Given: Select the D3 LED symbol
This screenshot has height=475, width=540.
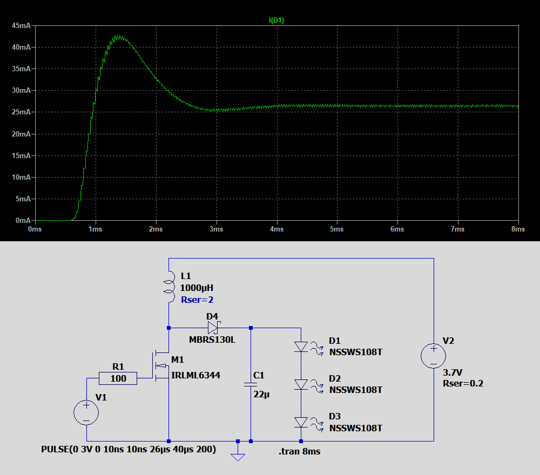Looking at the screenshot, I should pyautogui.click(x=308, y=423).
